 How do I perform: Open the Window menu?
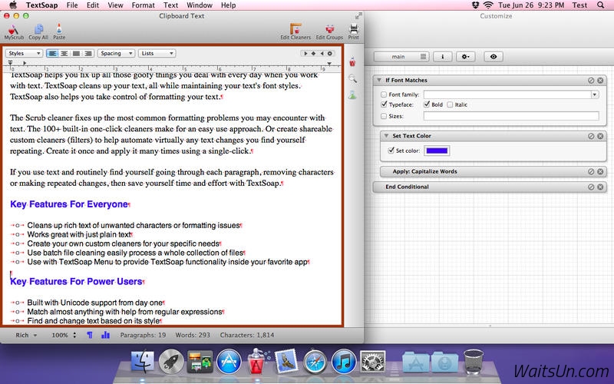coord(200,5)
